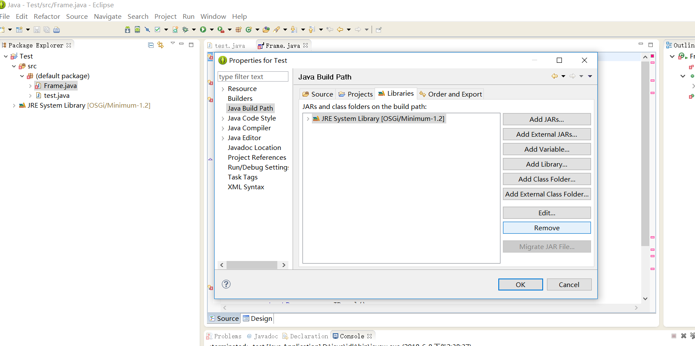Expand JRE System Library in Package Explorer
This screenshot has height=346, width=695.
coord(14,105)
